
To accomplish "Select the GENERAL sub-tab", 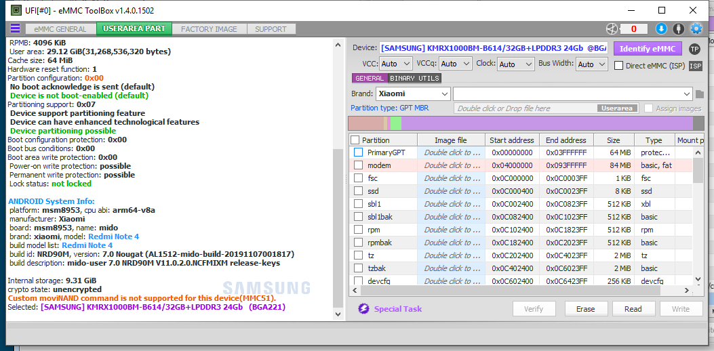I will pyautogui.click(x=370, y=79).
